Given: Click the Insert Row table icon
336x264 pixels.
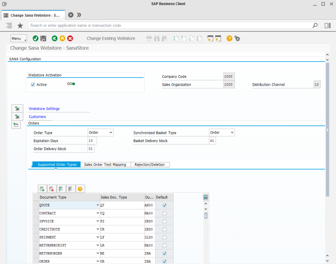Looking at the screenshot, I should click(x=42, y=189).
